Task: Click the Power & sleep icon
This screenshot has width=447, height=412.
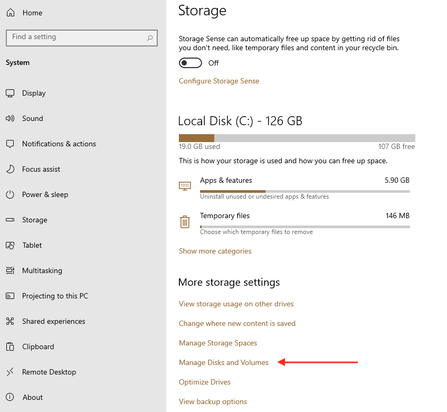Action: (10, 195)
